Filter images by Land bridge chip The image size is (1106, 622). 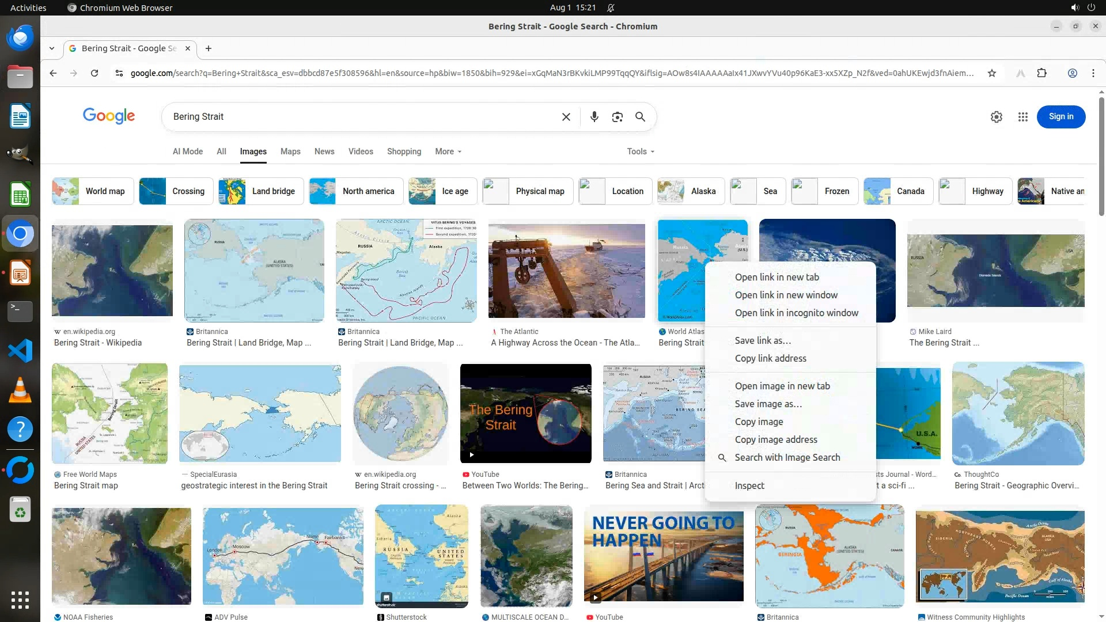(x=260, y=191)
